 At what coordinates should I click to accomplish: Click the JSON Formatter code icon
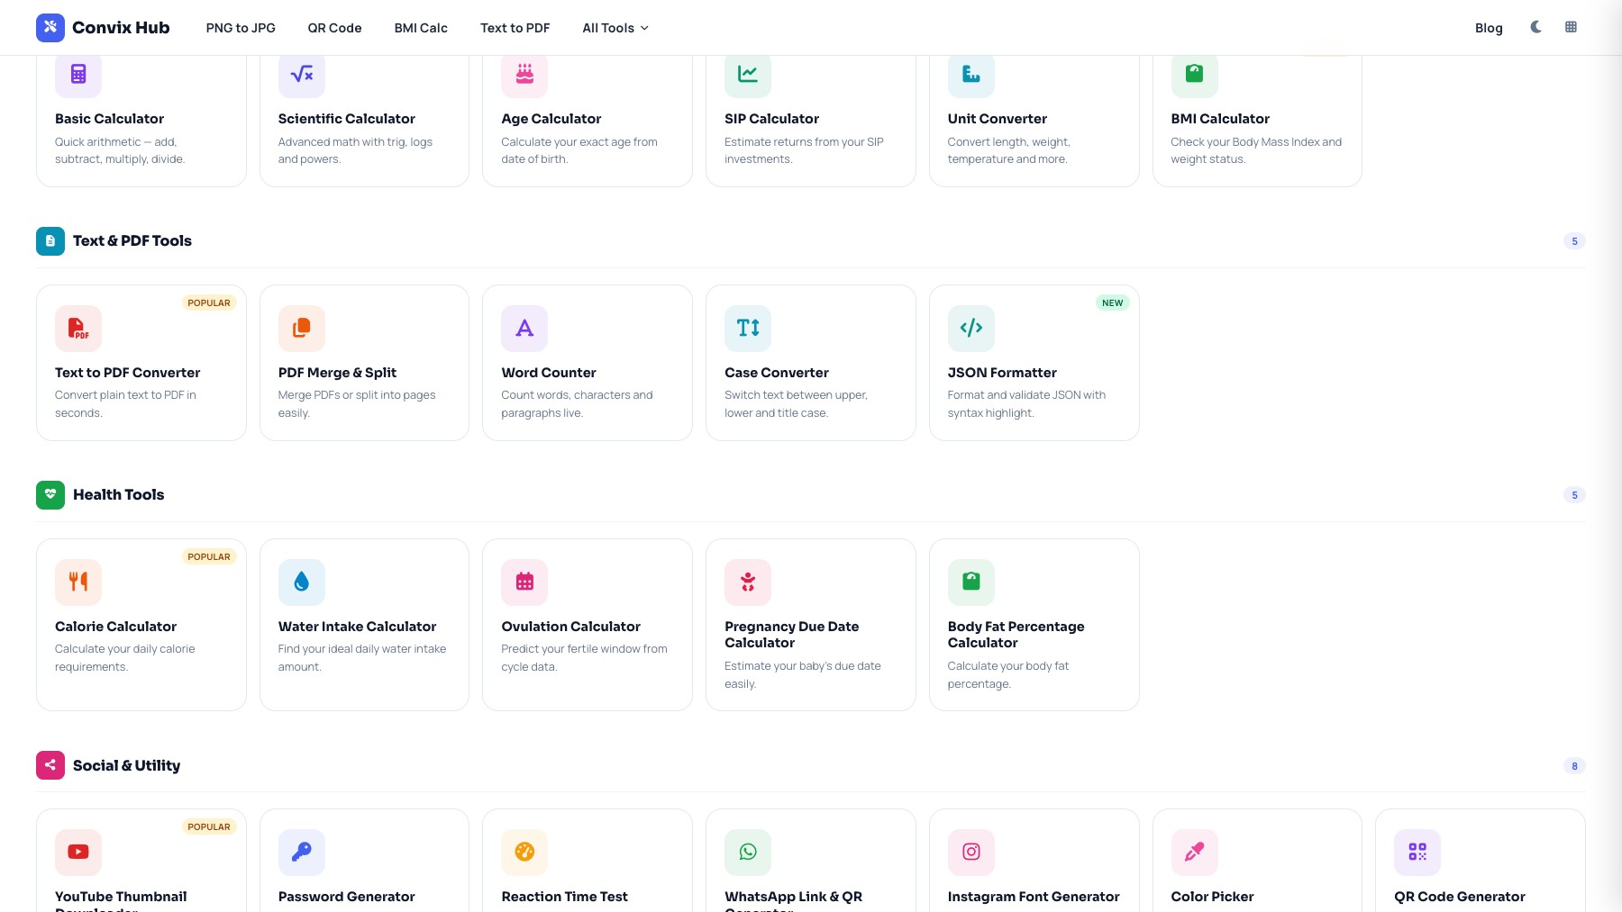(971, 329)
